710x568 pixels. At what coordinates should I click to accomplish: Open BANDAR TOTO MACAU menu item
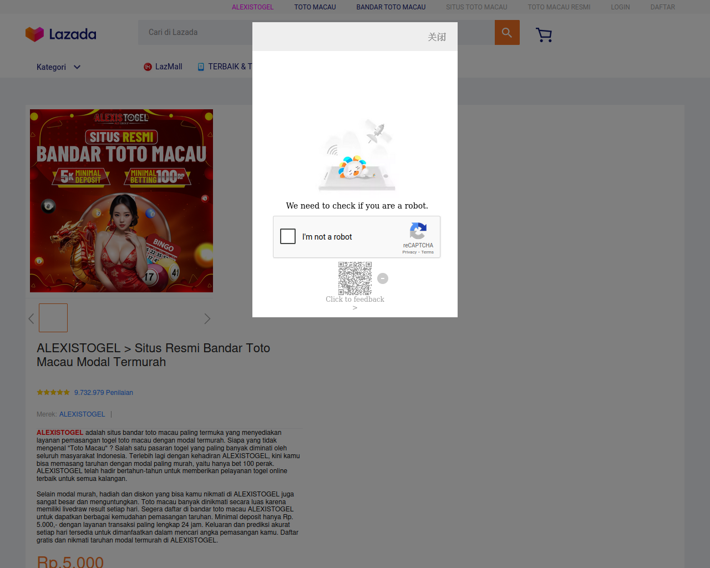point(391,7)
